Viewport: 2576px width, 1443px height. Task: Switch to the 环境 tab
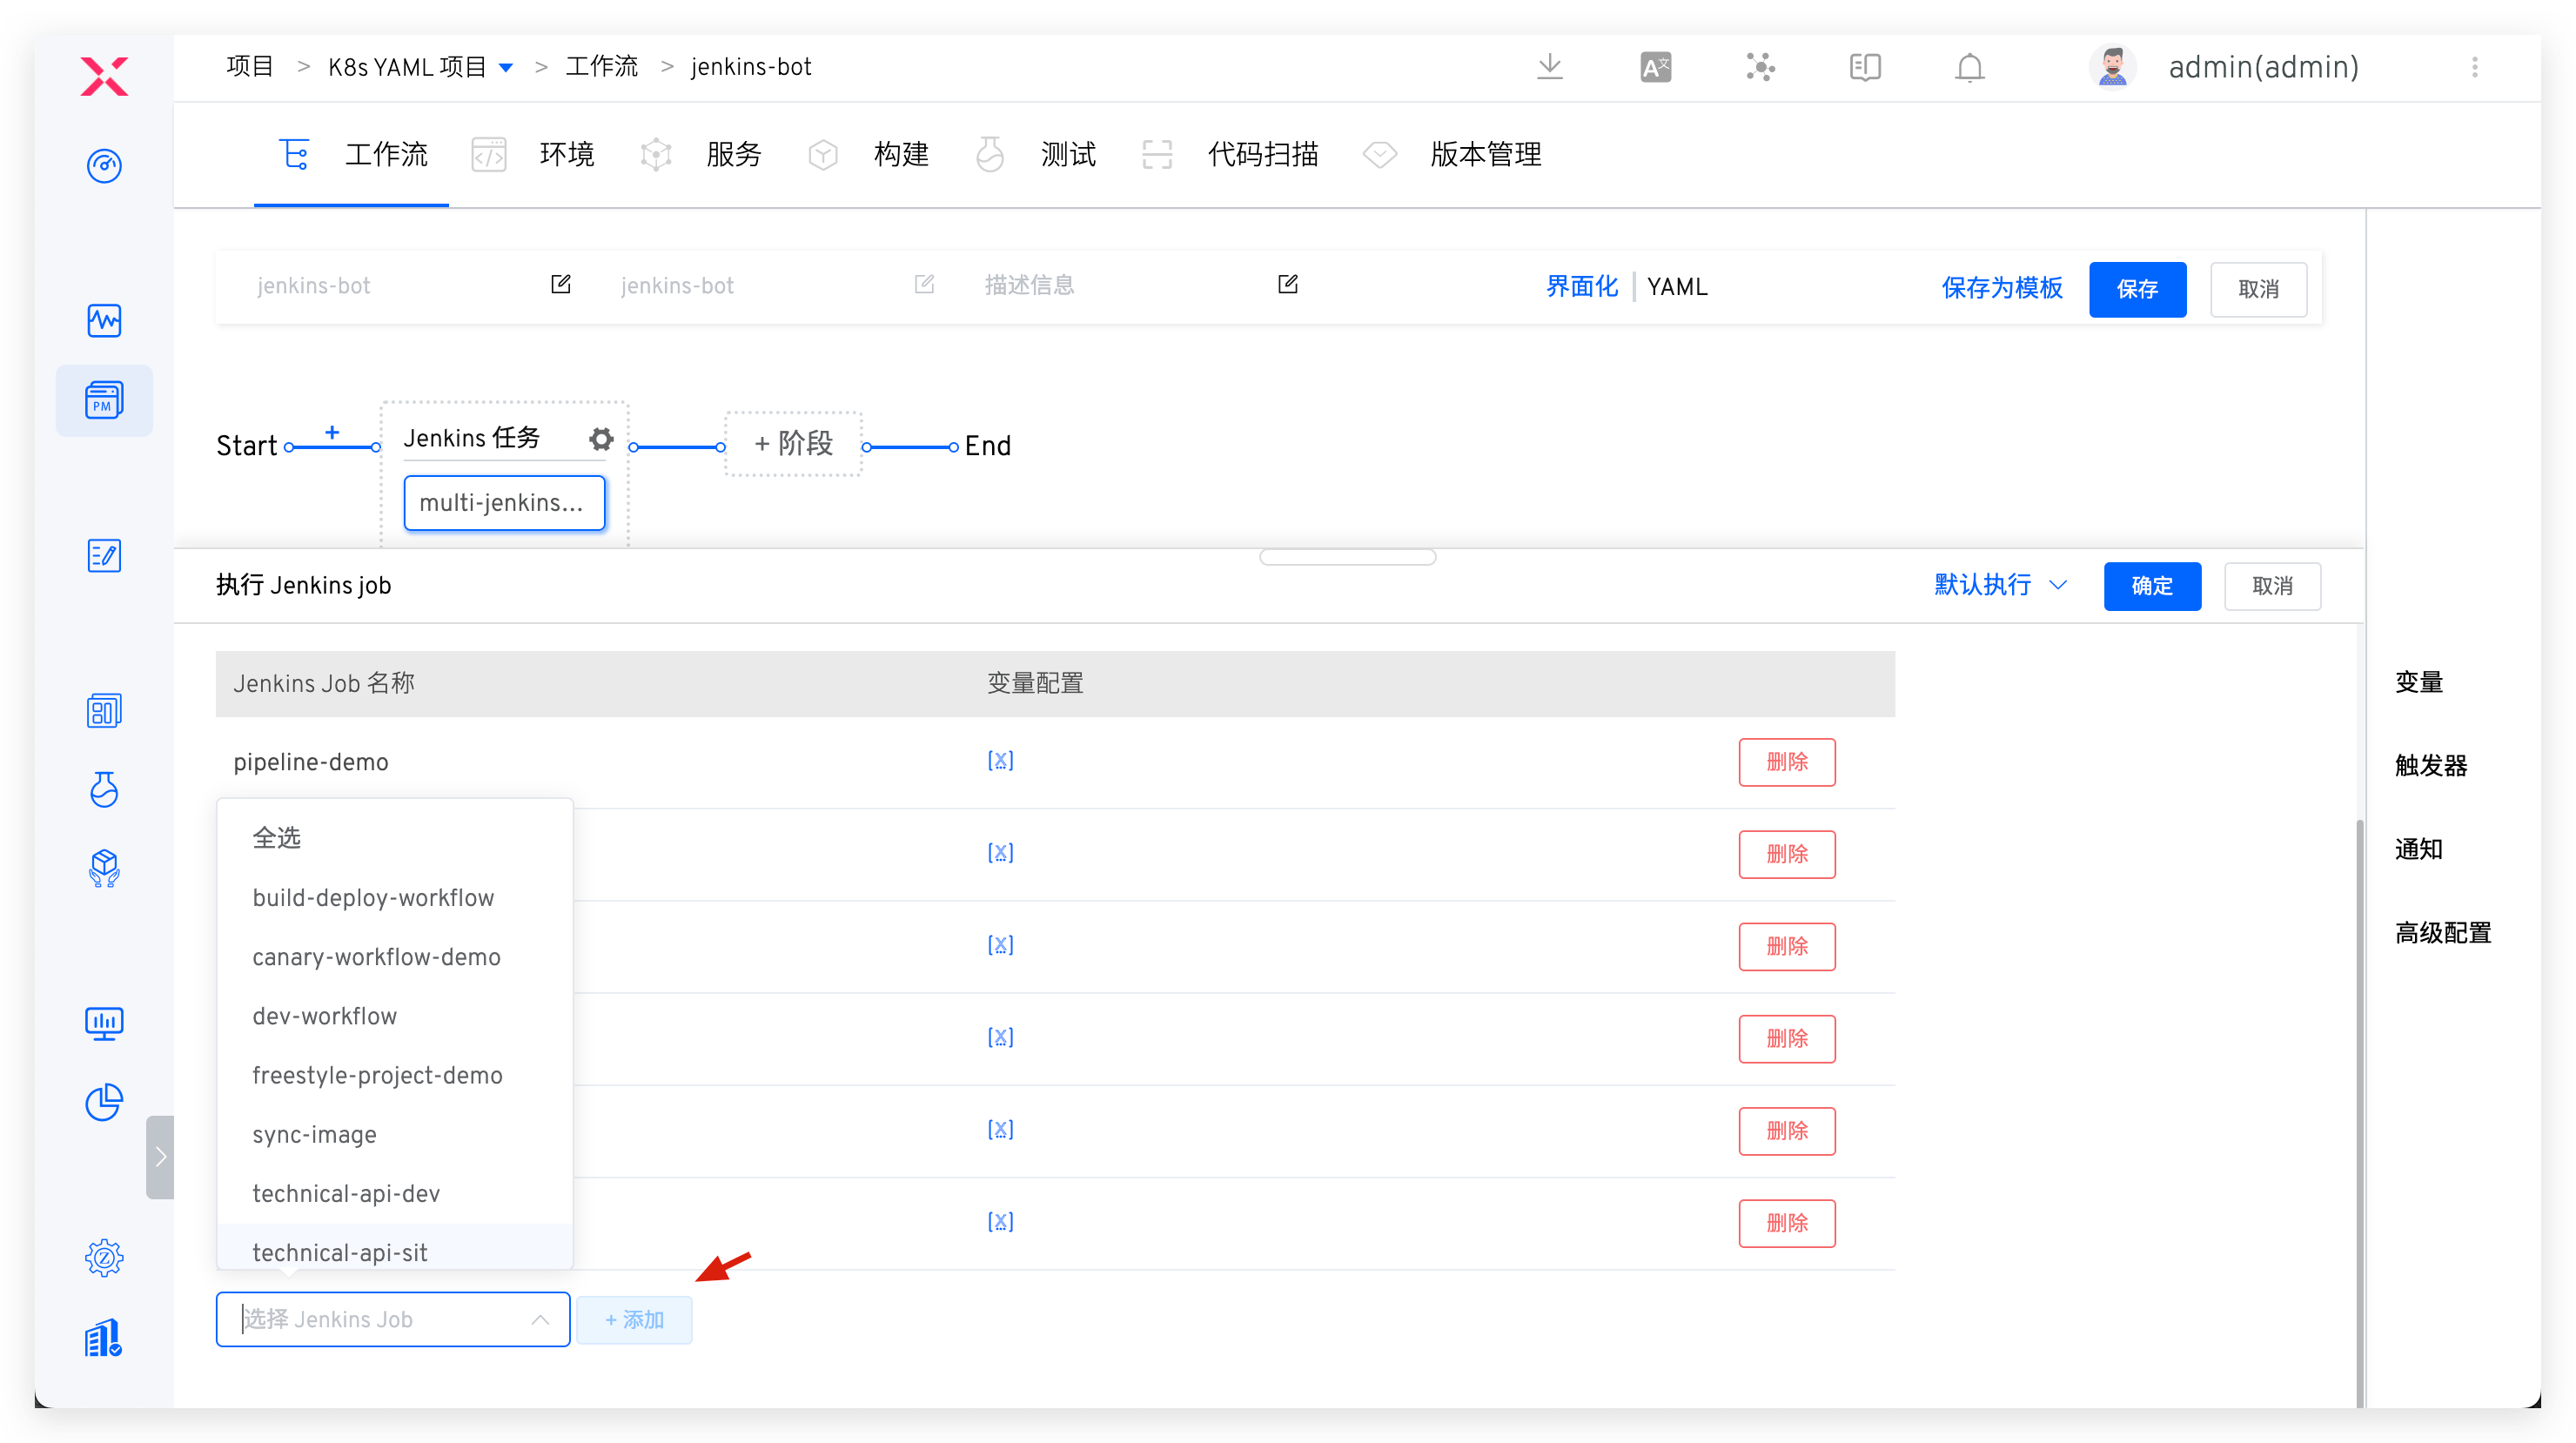click(532, 155)
